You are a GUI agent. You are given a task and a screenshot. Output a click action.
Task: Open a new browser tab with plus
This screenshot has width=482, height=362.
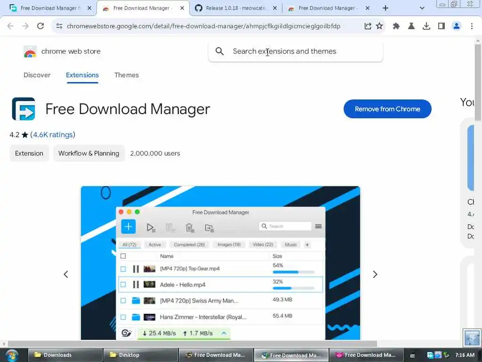tap(386, 8)
